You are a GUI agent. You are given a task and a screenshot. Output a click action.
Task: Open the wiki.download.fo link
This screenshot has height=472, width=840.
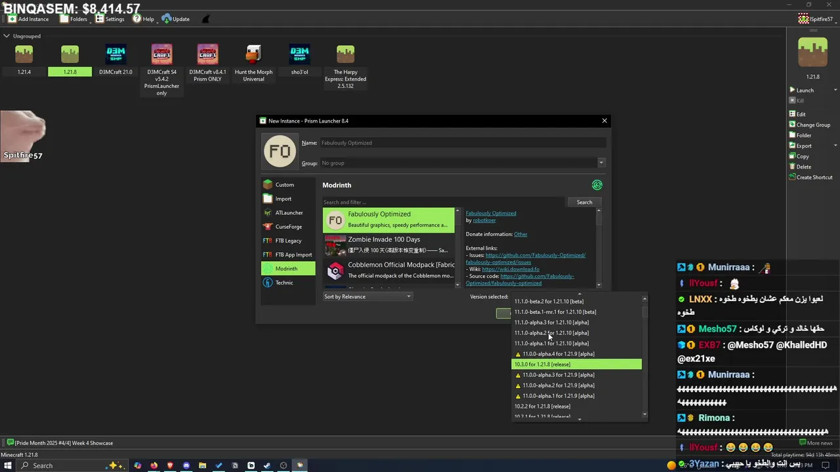point(511,269)
